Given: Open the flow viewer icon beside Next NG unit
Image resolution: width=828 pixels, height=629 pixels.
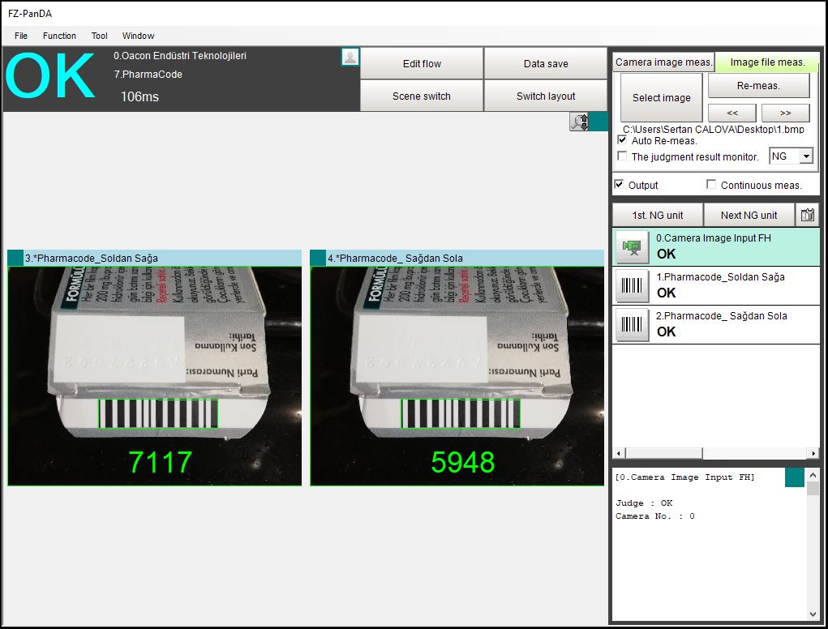Looking at the screenshot, I should pyautogui.click(x=808, y=216).
